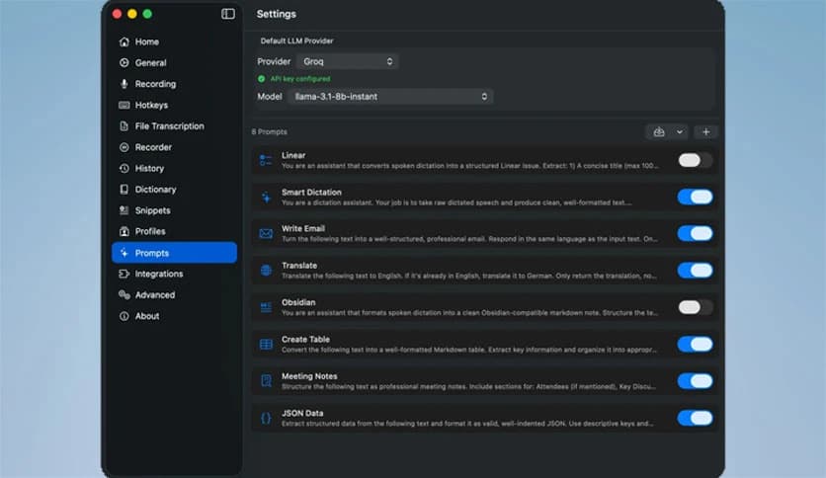Switch off the Translate prompt toggle

[695, 271]
